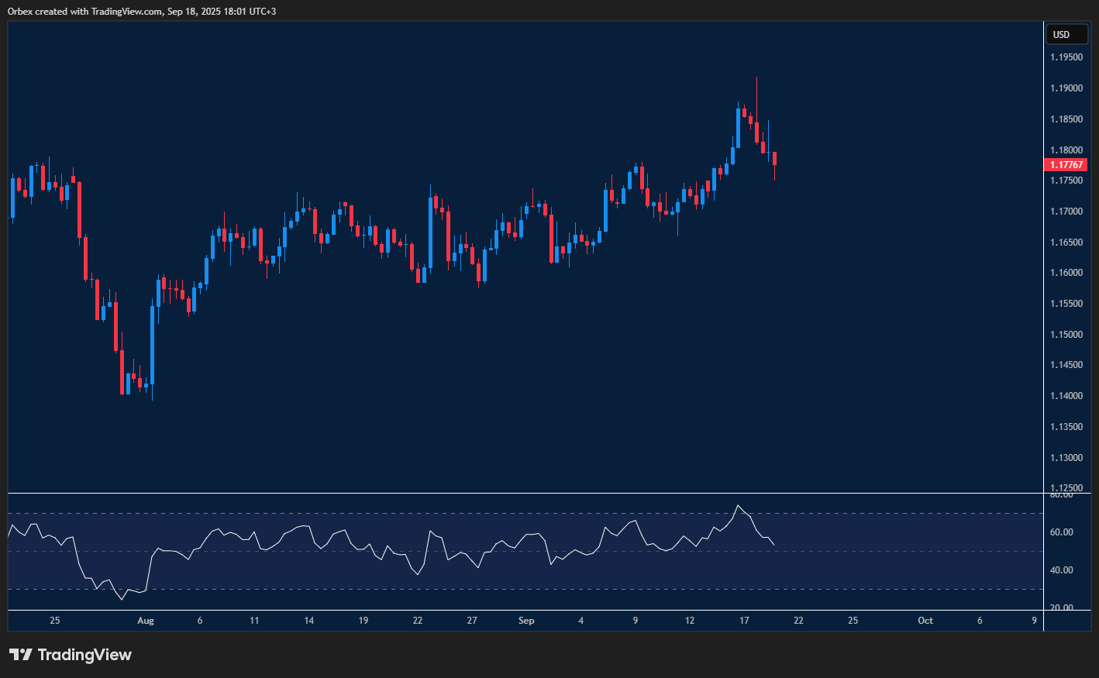Click the Oct label on the time axis
Image resolution: width=1099 pixels, height=678 pixels.
[x=925, y=620]
